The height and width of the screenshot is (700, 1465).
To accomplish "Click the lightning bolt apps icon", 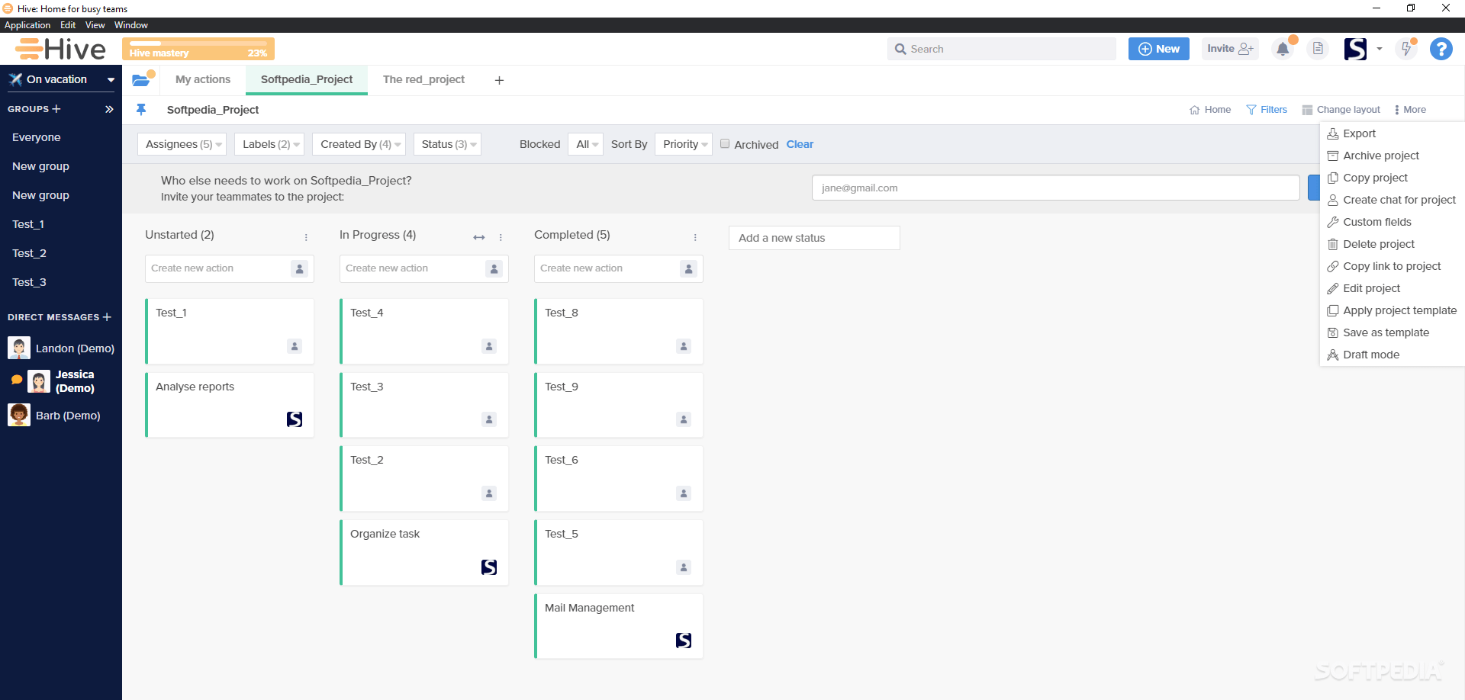I will click(x=1405, y=49).
